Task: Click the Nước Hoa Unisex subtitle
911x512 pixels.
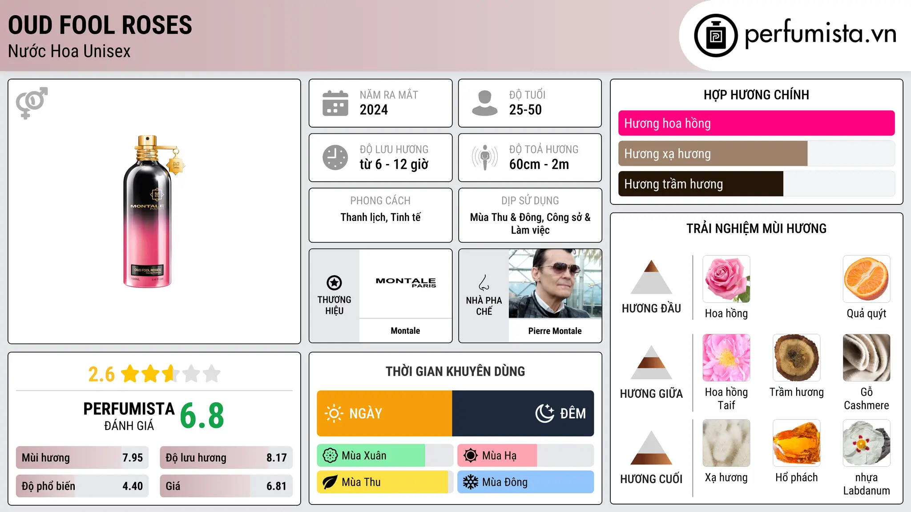Action: (x=69, y=52)
